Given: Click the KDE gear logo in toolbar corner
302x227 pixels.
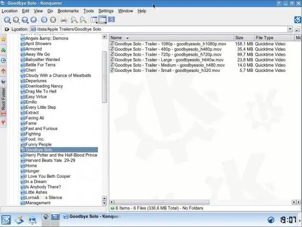Looking at the screenshot, I should point(298,19).
